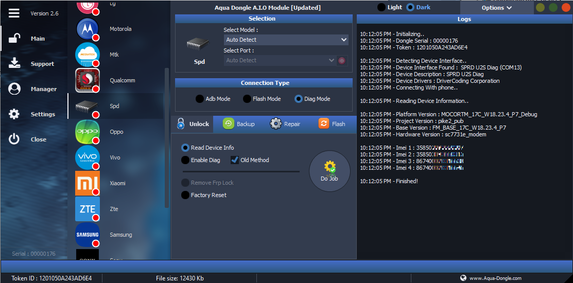
Task: Click the Do Job button
Action: tap(329, 171)
